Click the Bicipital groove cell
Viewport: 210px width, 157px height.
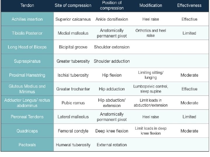pyautogui.click(x=73, y=47)
